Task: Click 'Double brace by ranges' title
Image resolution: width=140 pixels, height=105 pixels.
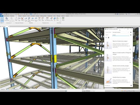Action: pos(119,77)
